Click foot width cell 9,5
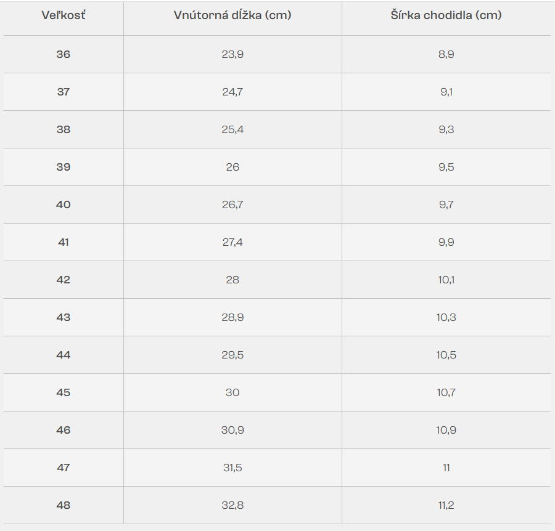This screenshot has width=555, height=531. point(446,167)
